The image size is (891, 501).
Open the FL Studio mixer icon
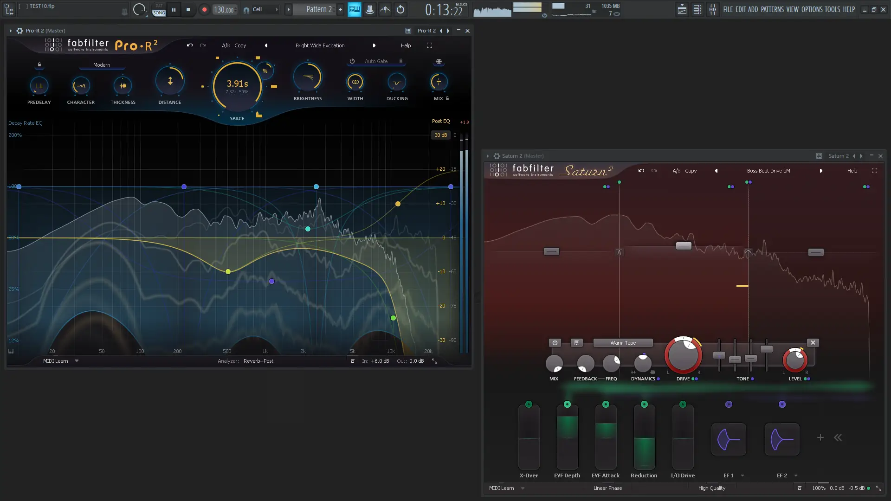[712, 9]
